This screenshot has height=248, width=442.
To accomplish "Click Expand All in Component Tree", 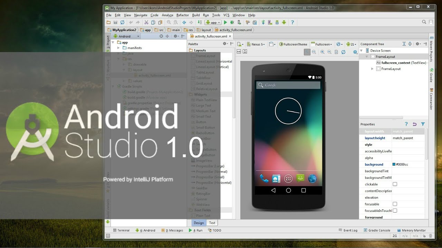I will coord(404,44).
